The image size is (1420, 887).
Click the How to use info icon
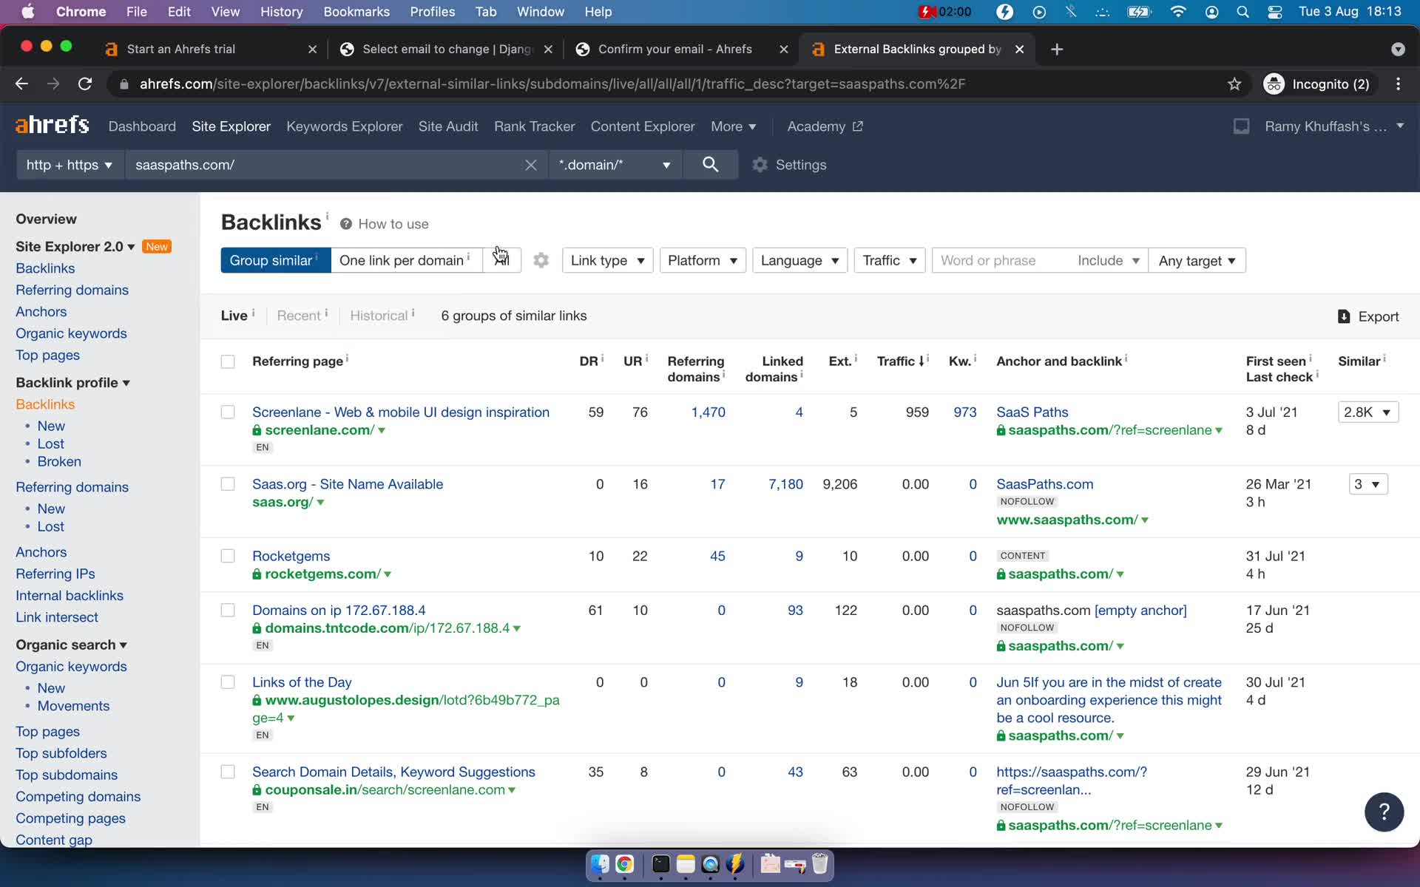(345, 224)
